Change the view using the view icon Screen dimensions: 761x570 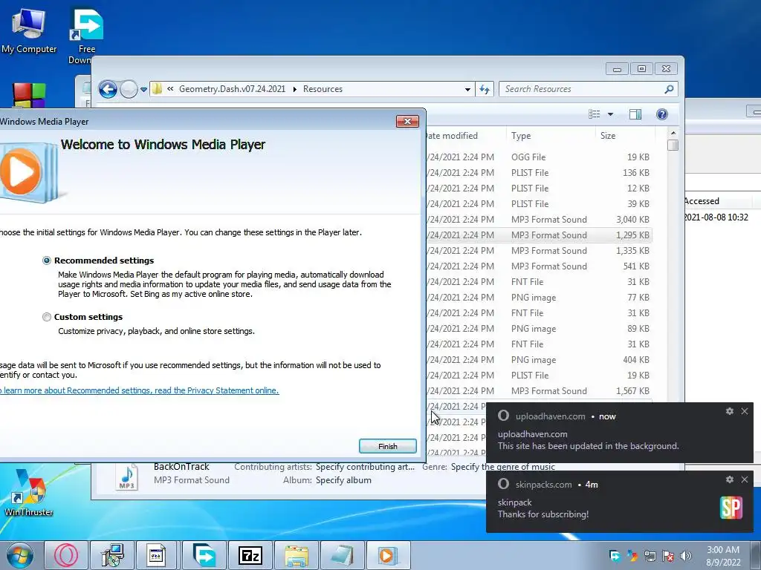point(594,114)
